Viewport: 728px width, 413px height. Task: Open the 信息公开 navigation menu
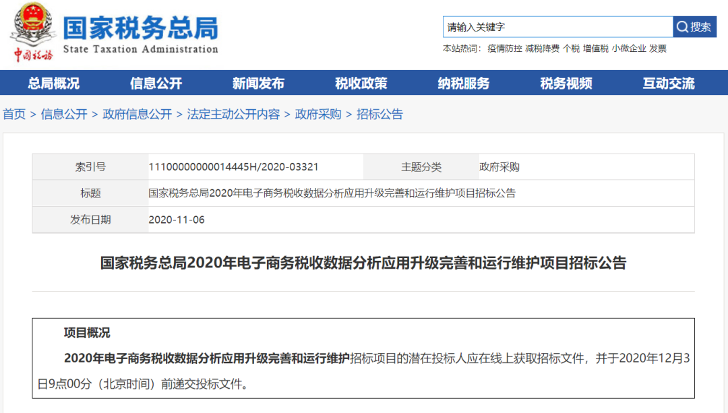[x=156, y=84]
